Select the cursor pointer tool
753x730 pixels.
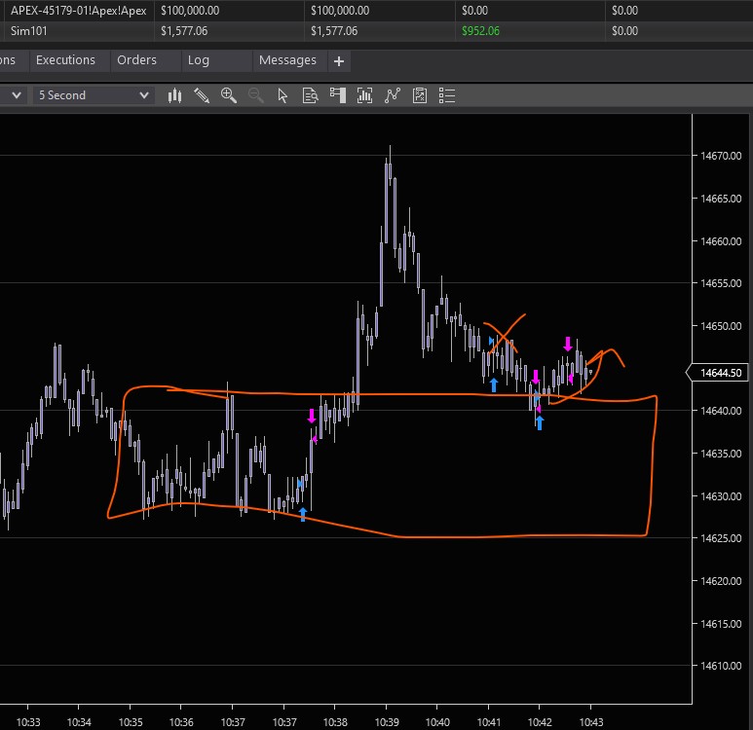pyautogui.click(x=282, y=95)
